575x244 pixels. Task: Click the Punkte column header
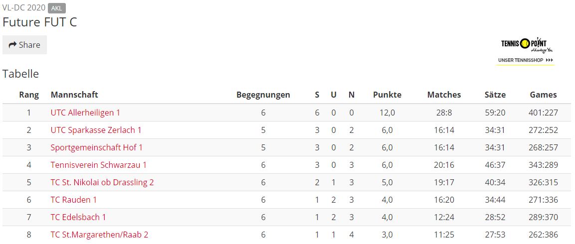tap(387, 95)
